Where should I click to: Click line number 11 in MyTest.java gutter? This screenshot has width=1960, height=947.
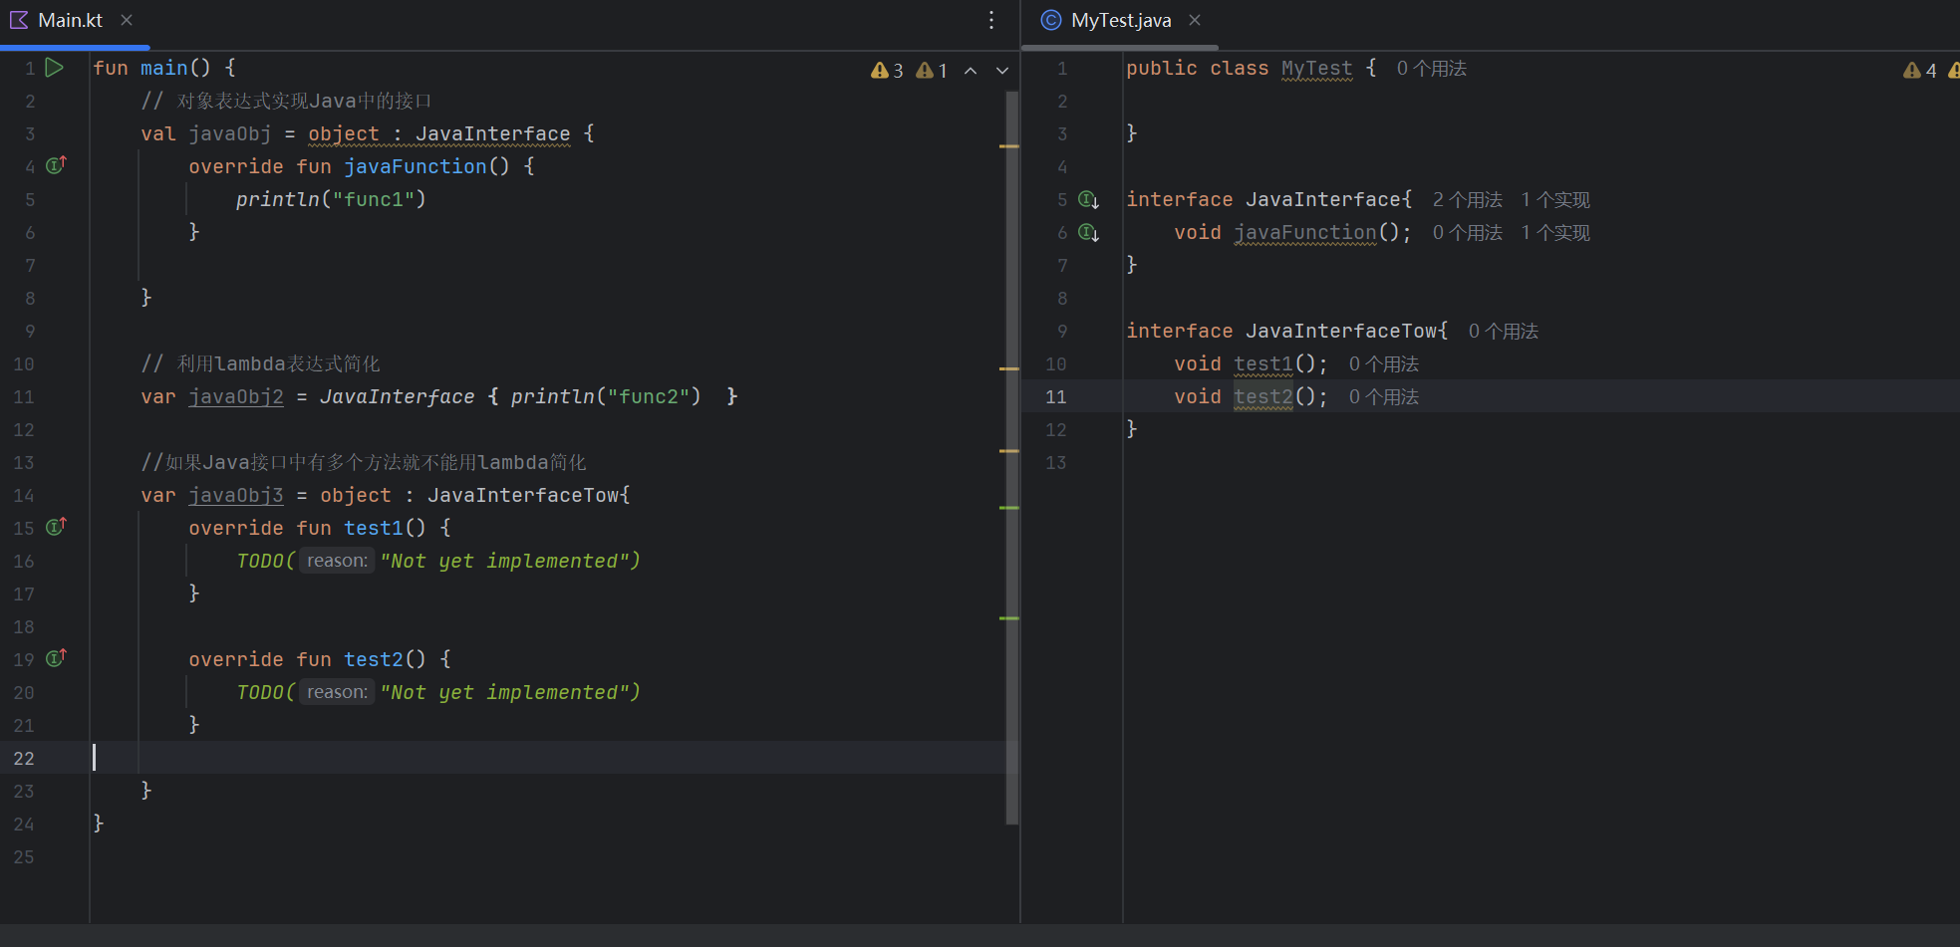pos(1056,396)
